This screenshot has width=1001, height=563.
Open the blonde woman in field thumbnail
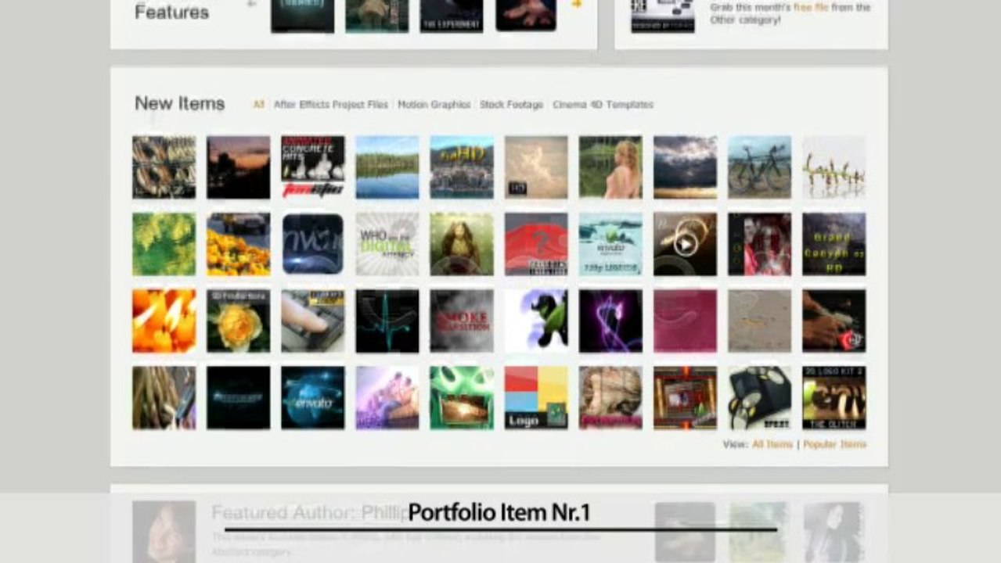[x=610, y=167]
